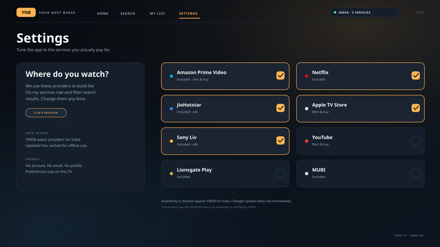Click the Settings page heading
The height and width of the screenshot is (247, 440).
[43, 38]
